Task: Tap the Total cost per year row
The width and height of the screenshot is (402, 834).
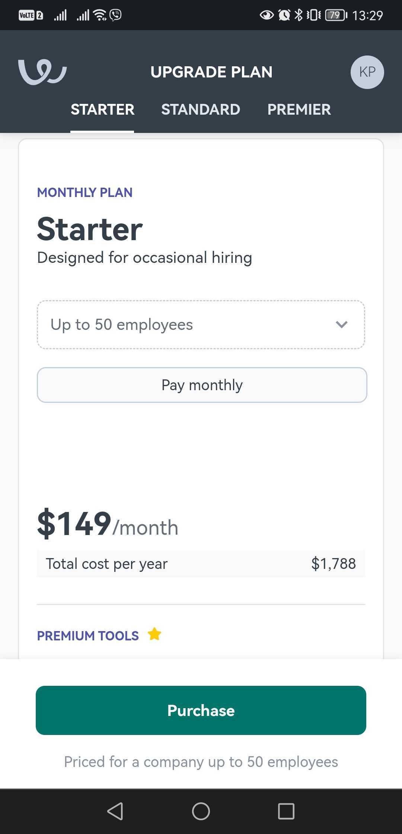Action: point(201,563)
